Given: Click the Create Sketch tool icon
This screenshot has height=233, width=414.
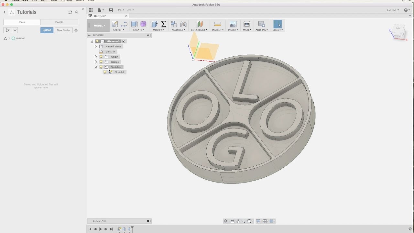Looking at the screenshot, I should point(115,24).
